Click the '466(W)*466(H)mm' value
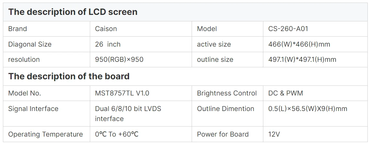 coord(299,44)
